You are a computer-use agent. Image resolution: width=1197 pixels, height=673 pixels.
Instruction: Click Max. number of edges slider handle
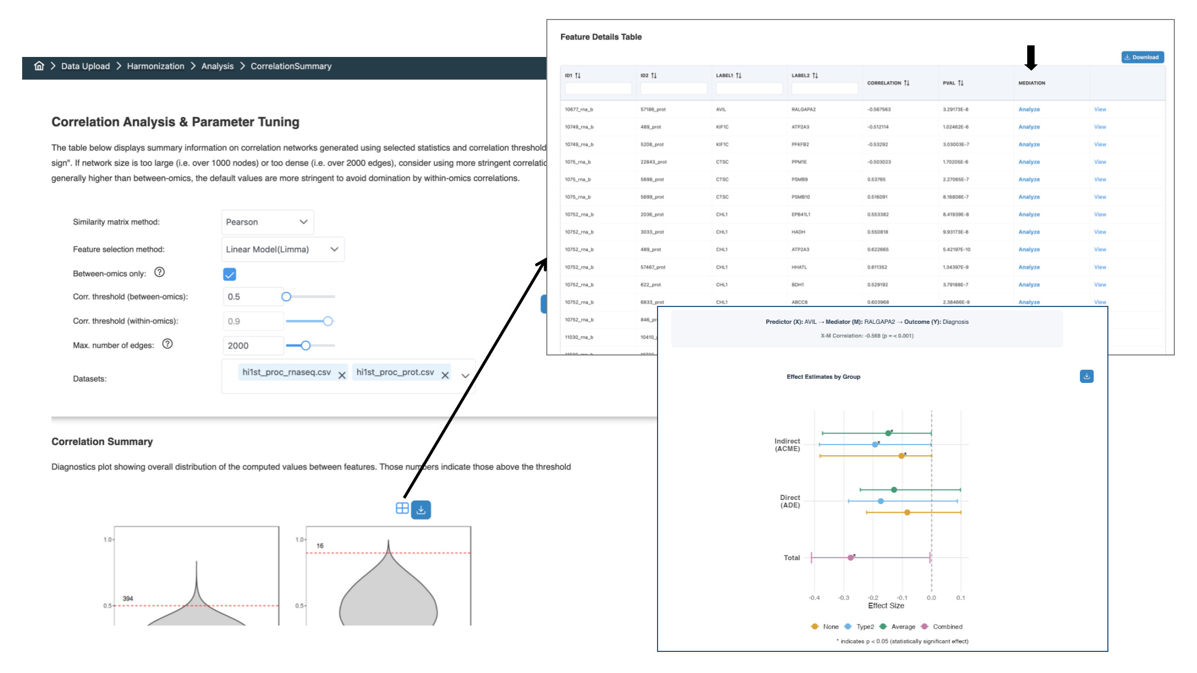point(305,345)
